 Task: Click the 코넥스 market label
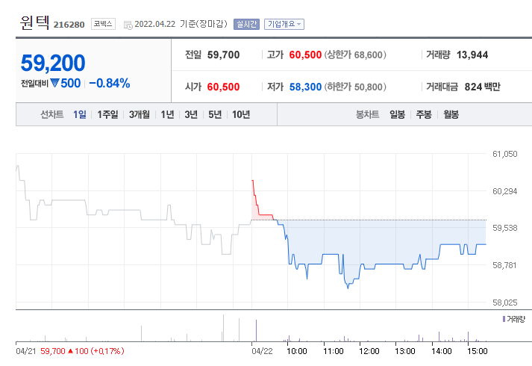(103, 24)
